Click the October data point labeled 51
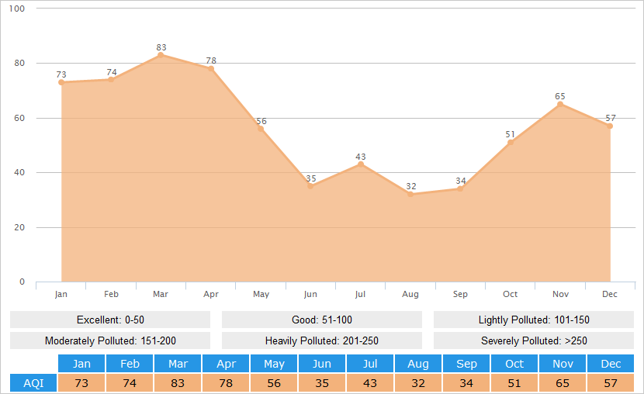Image resolution: width=644 pixels, height=394 pixels. click(x=511, y=143)
